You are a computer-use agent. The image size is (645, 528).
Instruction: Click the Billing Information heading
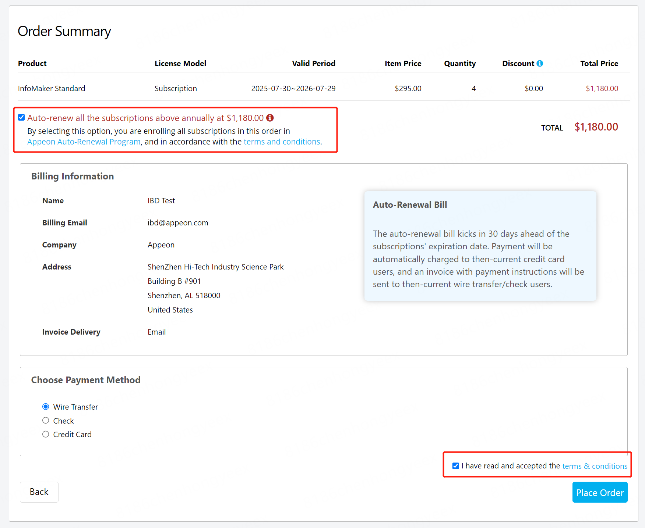[73, 176]
